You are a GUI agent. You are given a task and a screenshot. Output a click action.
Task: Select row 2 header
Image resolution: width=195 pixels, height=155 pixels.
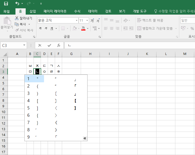pos(3,66)
